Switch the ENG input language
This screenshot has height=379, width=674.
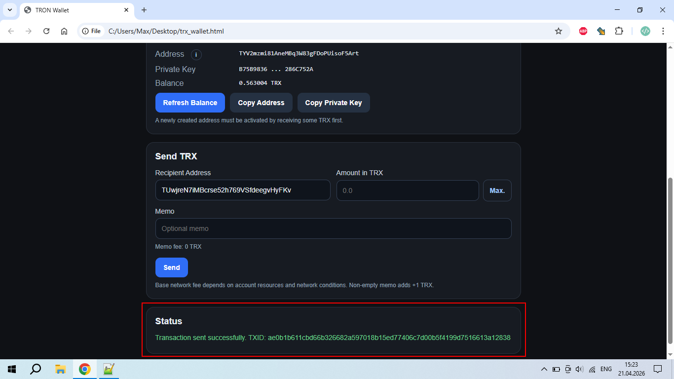(606, 369)
